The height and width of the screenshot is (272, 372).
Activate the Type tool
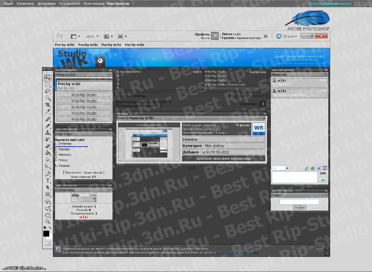(48, 180)
